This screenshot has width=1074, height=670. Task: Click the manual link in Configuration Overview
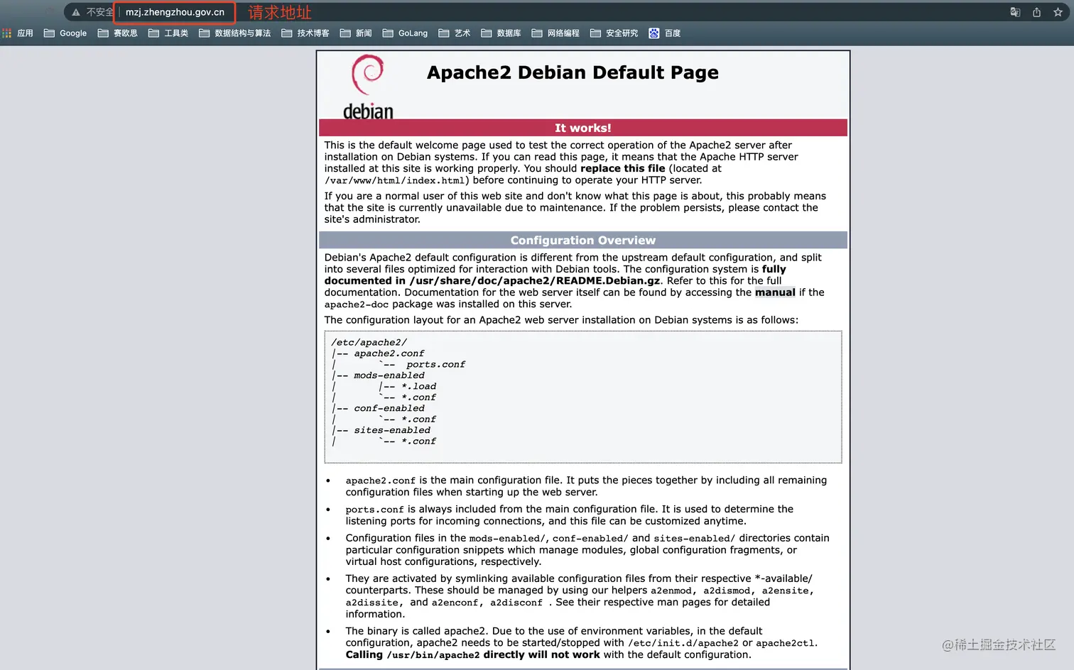click(x=775, y=292)
